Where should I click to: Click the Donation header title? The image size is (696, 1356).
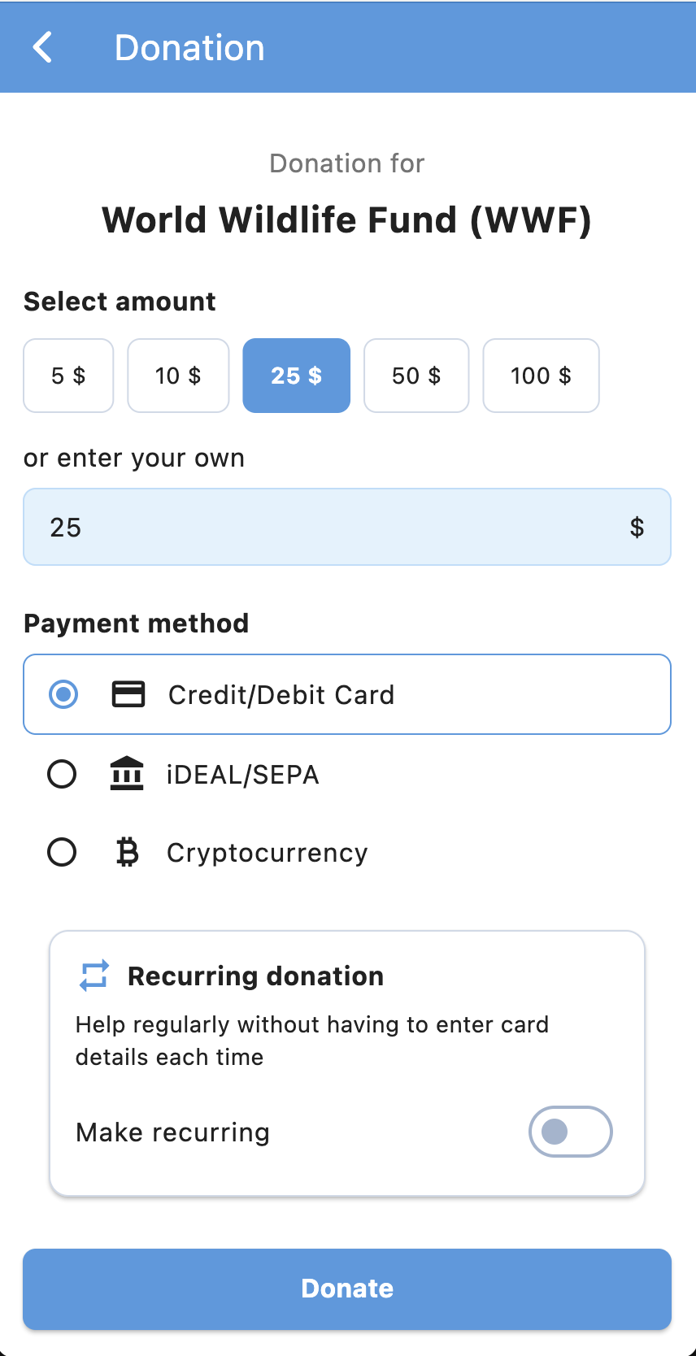[189, 47]
